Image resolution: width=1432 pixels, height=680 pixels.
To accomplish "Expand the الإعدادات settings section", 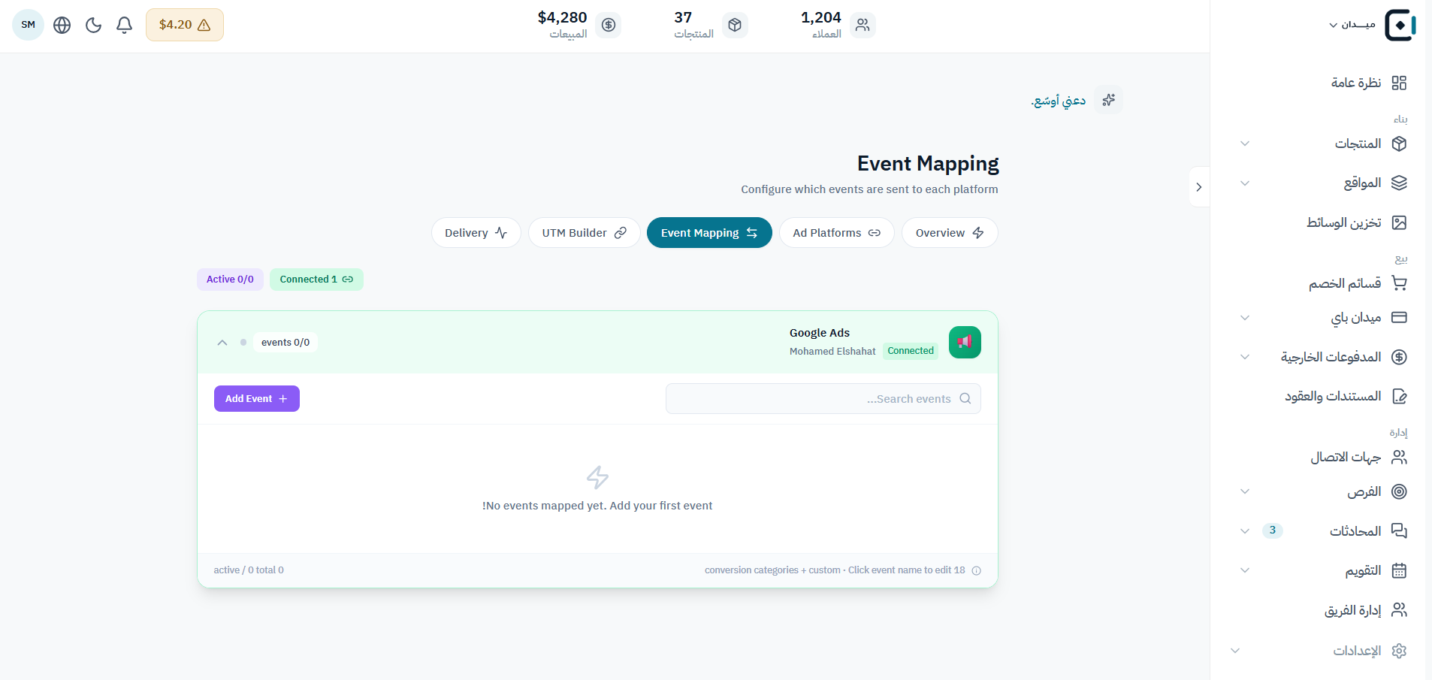I will (x=1235, y=651).
